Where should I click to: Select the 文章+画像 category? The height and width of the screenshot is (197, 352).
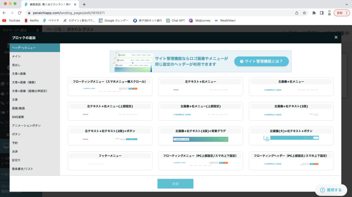coord(35,74)
